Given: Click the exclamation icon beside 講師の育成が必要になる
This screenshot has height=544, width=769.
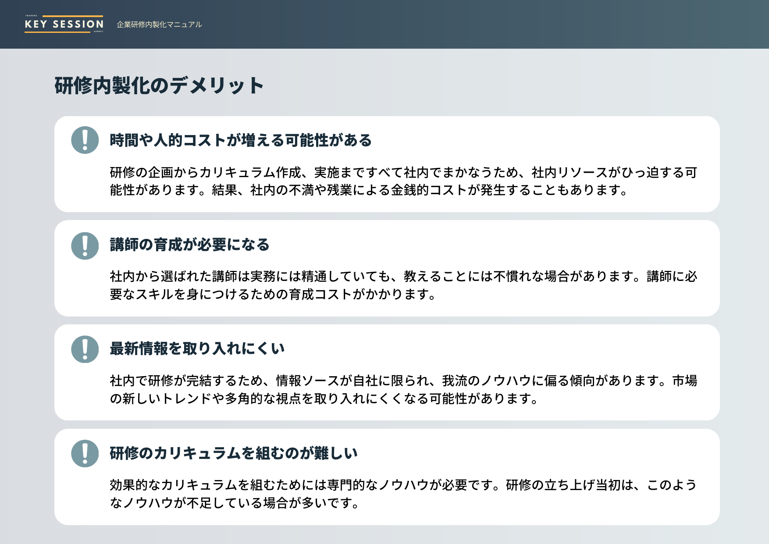Looking at the screenshot, I should coord(85,245).
